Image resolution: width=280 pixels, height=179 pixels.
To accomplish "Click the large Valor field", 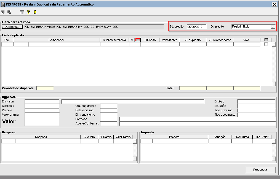I will point(42,121).
